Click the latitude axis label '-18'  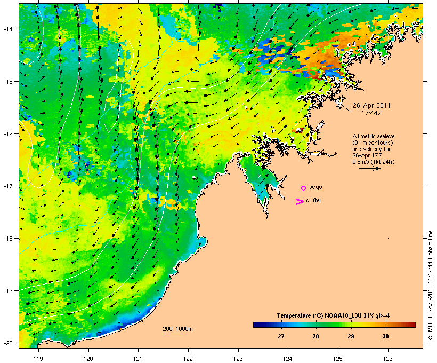tap(8, 239)
